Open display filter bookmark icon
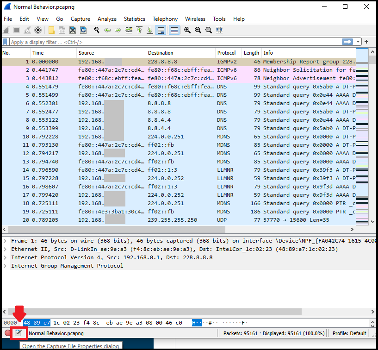 tap(5, 42)
